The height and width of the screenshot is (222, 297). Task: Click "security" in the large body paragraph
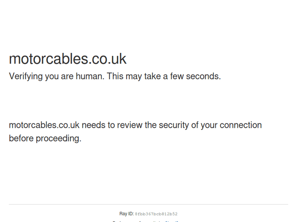pos(173,125)
